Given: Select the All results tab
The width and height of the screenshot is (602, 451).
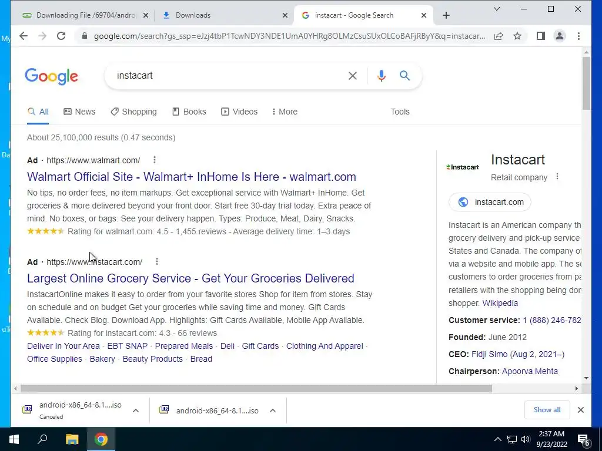Looking at the screenshot, I should tap(38, 112).
